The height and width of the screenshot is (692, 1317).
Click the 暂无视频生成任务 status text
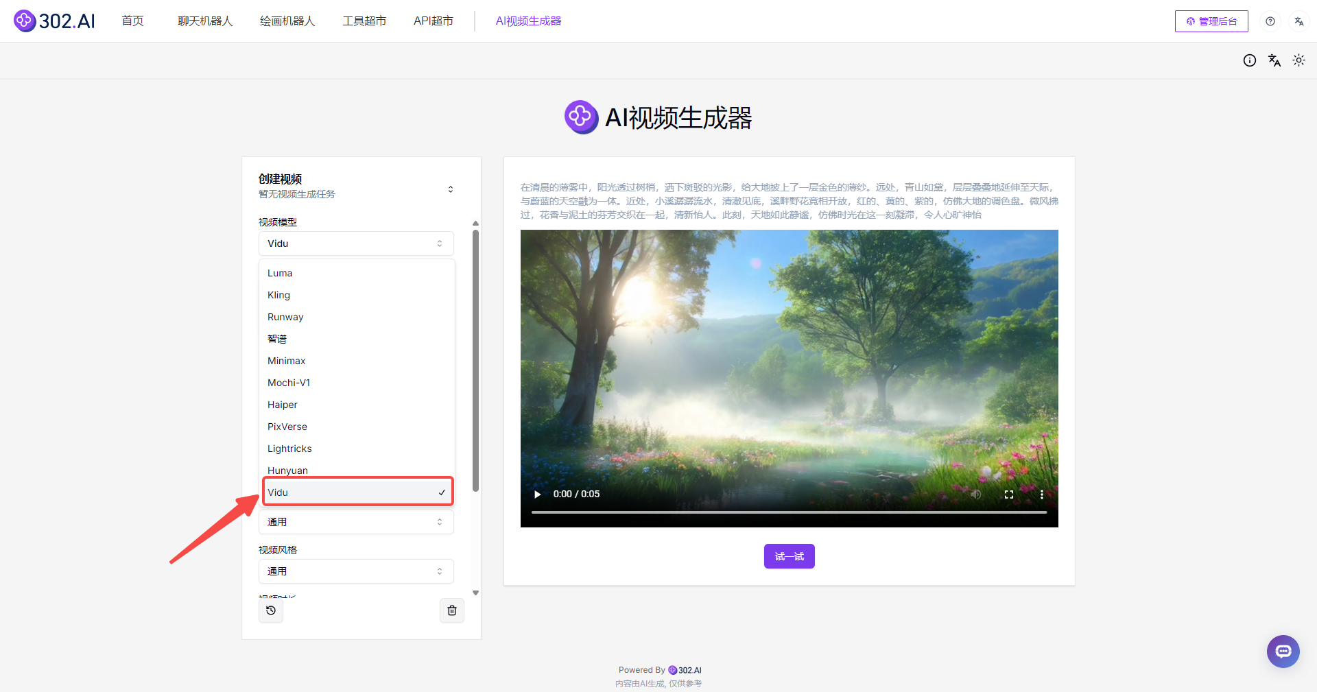click(297, 194)
